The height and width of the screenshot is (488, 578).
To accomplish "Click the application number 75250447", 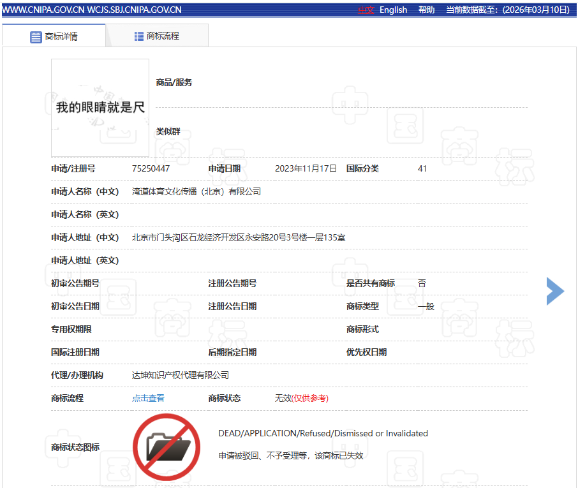I will tap(151, 168).
